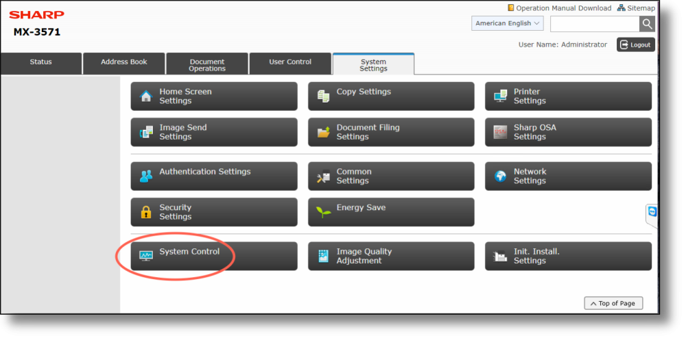Open the Address Book tab

click(123, 64)
